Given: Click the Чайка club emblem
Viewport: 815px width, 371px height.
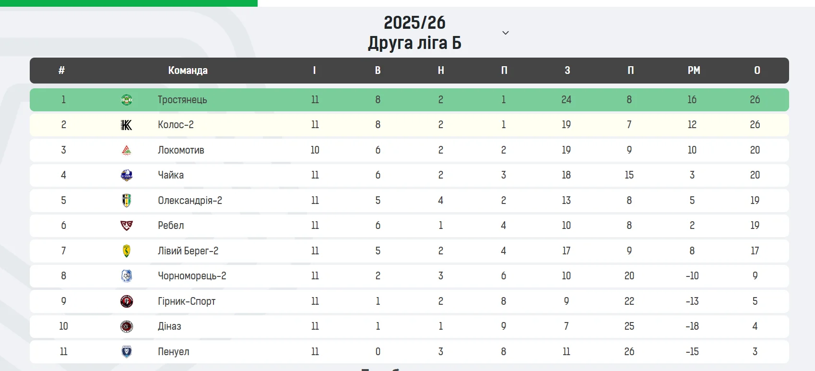Looking at the screenshot, I should pos(127,175).
